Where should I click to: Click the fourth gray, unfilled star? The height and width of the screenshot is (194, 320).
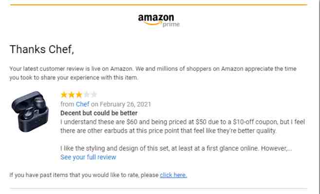pos(87,95)
